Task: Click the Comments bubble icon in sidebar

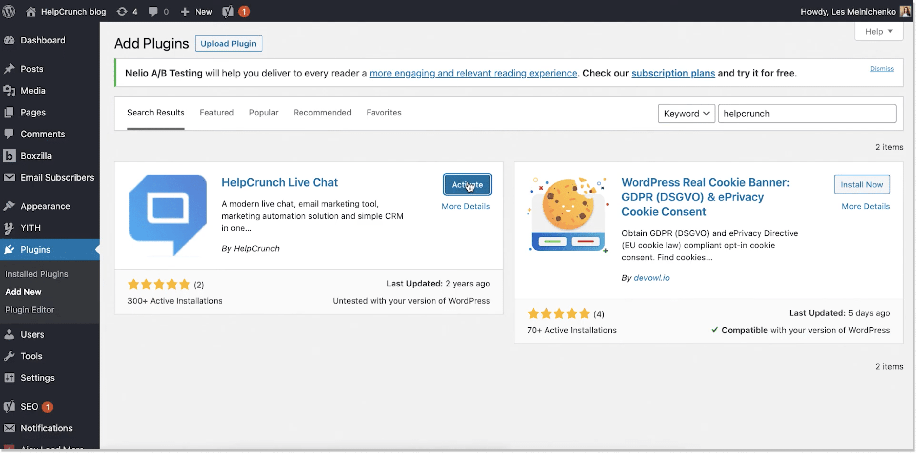Action: (9, 134)
